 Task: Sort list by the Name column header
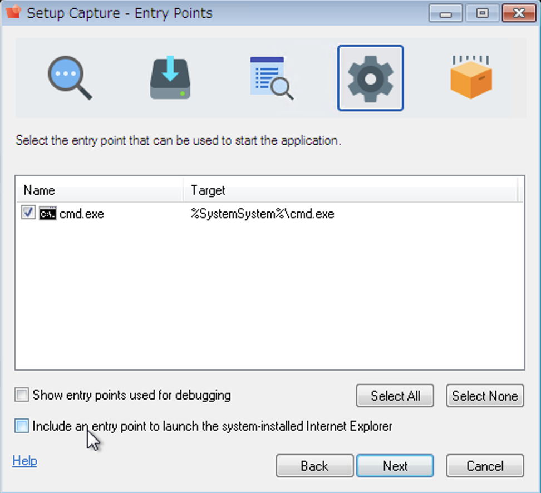tap(99, 190)
